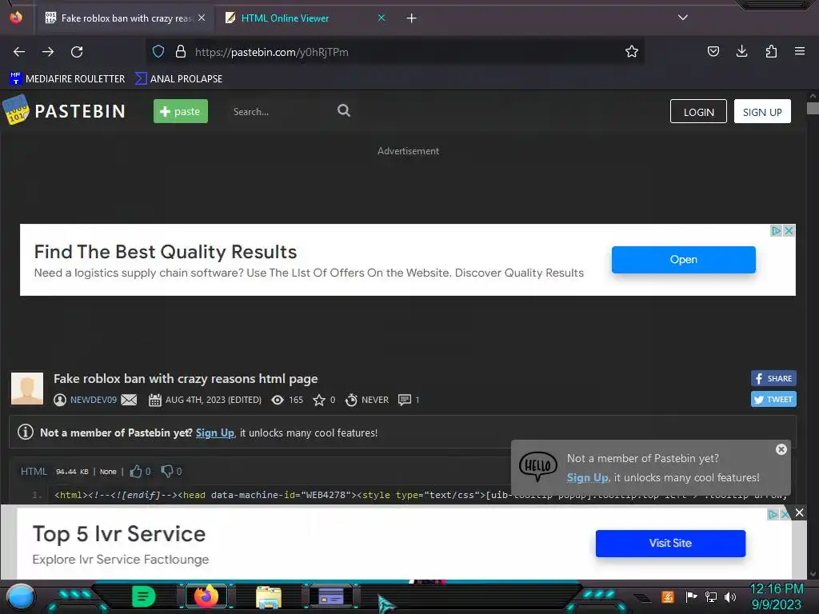The image size is (819, 614).
Task: Open the Firefox extensions menu
Action: tap(771, 51)
